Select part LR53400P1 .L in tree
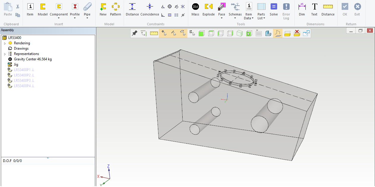Screen dimensions: 375x187 pos(24,70)
